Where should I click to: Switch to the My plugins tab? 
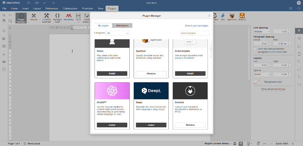[x=103, y=25]
